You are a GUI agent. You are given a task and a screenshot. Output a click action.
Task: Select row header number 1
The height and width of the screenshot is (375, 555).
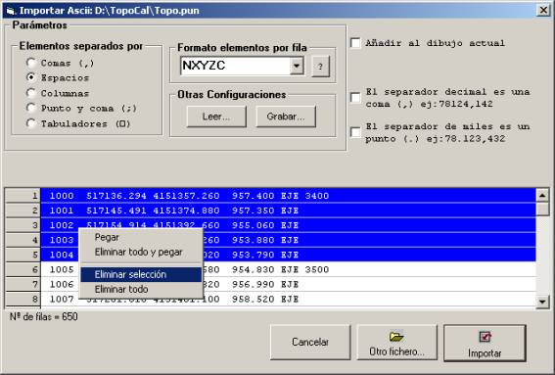pos(23,196)
